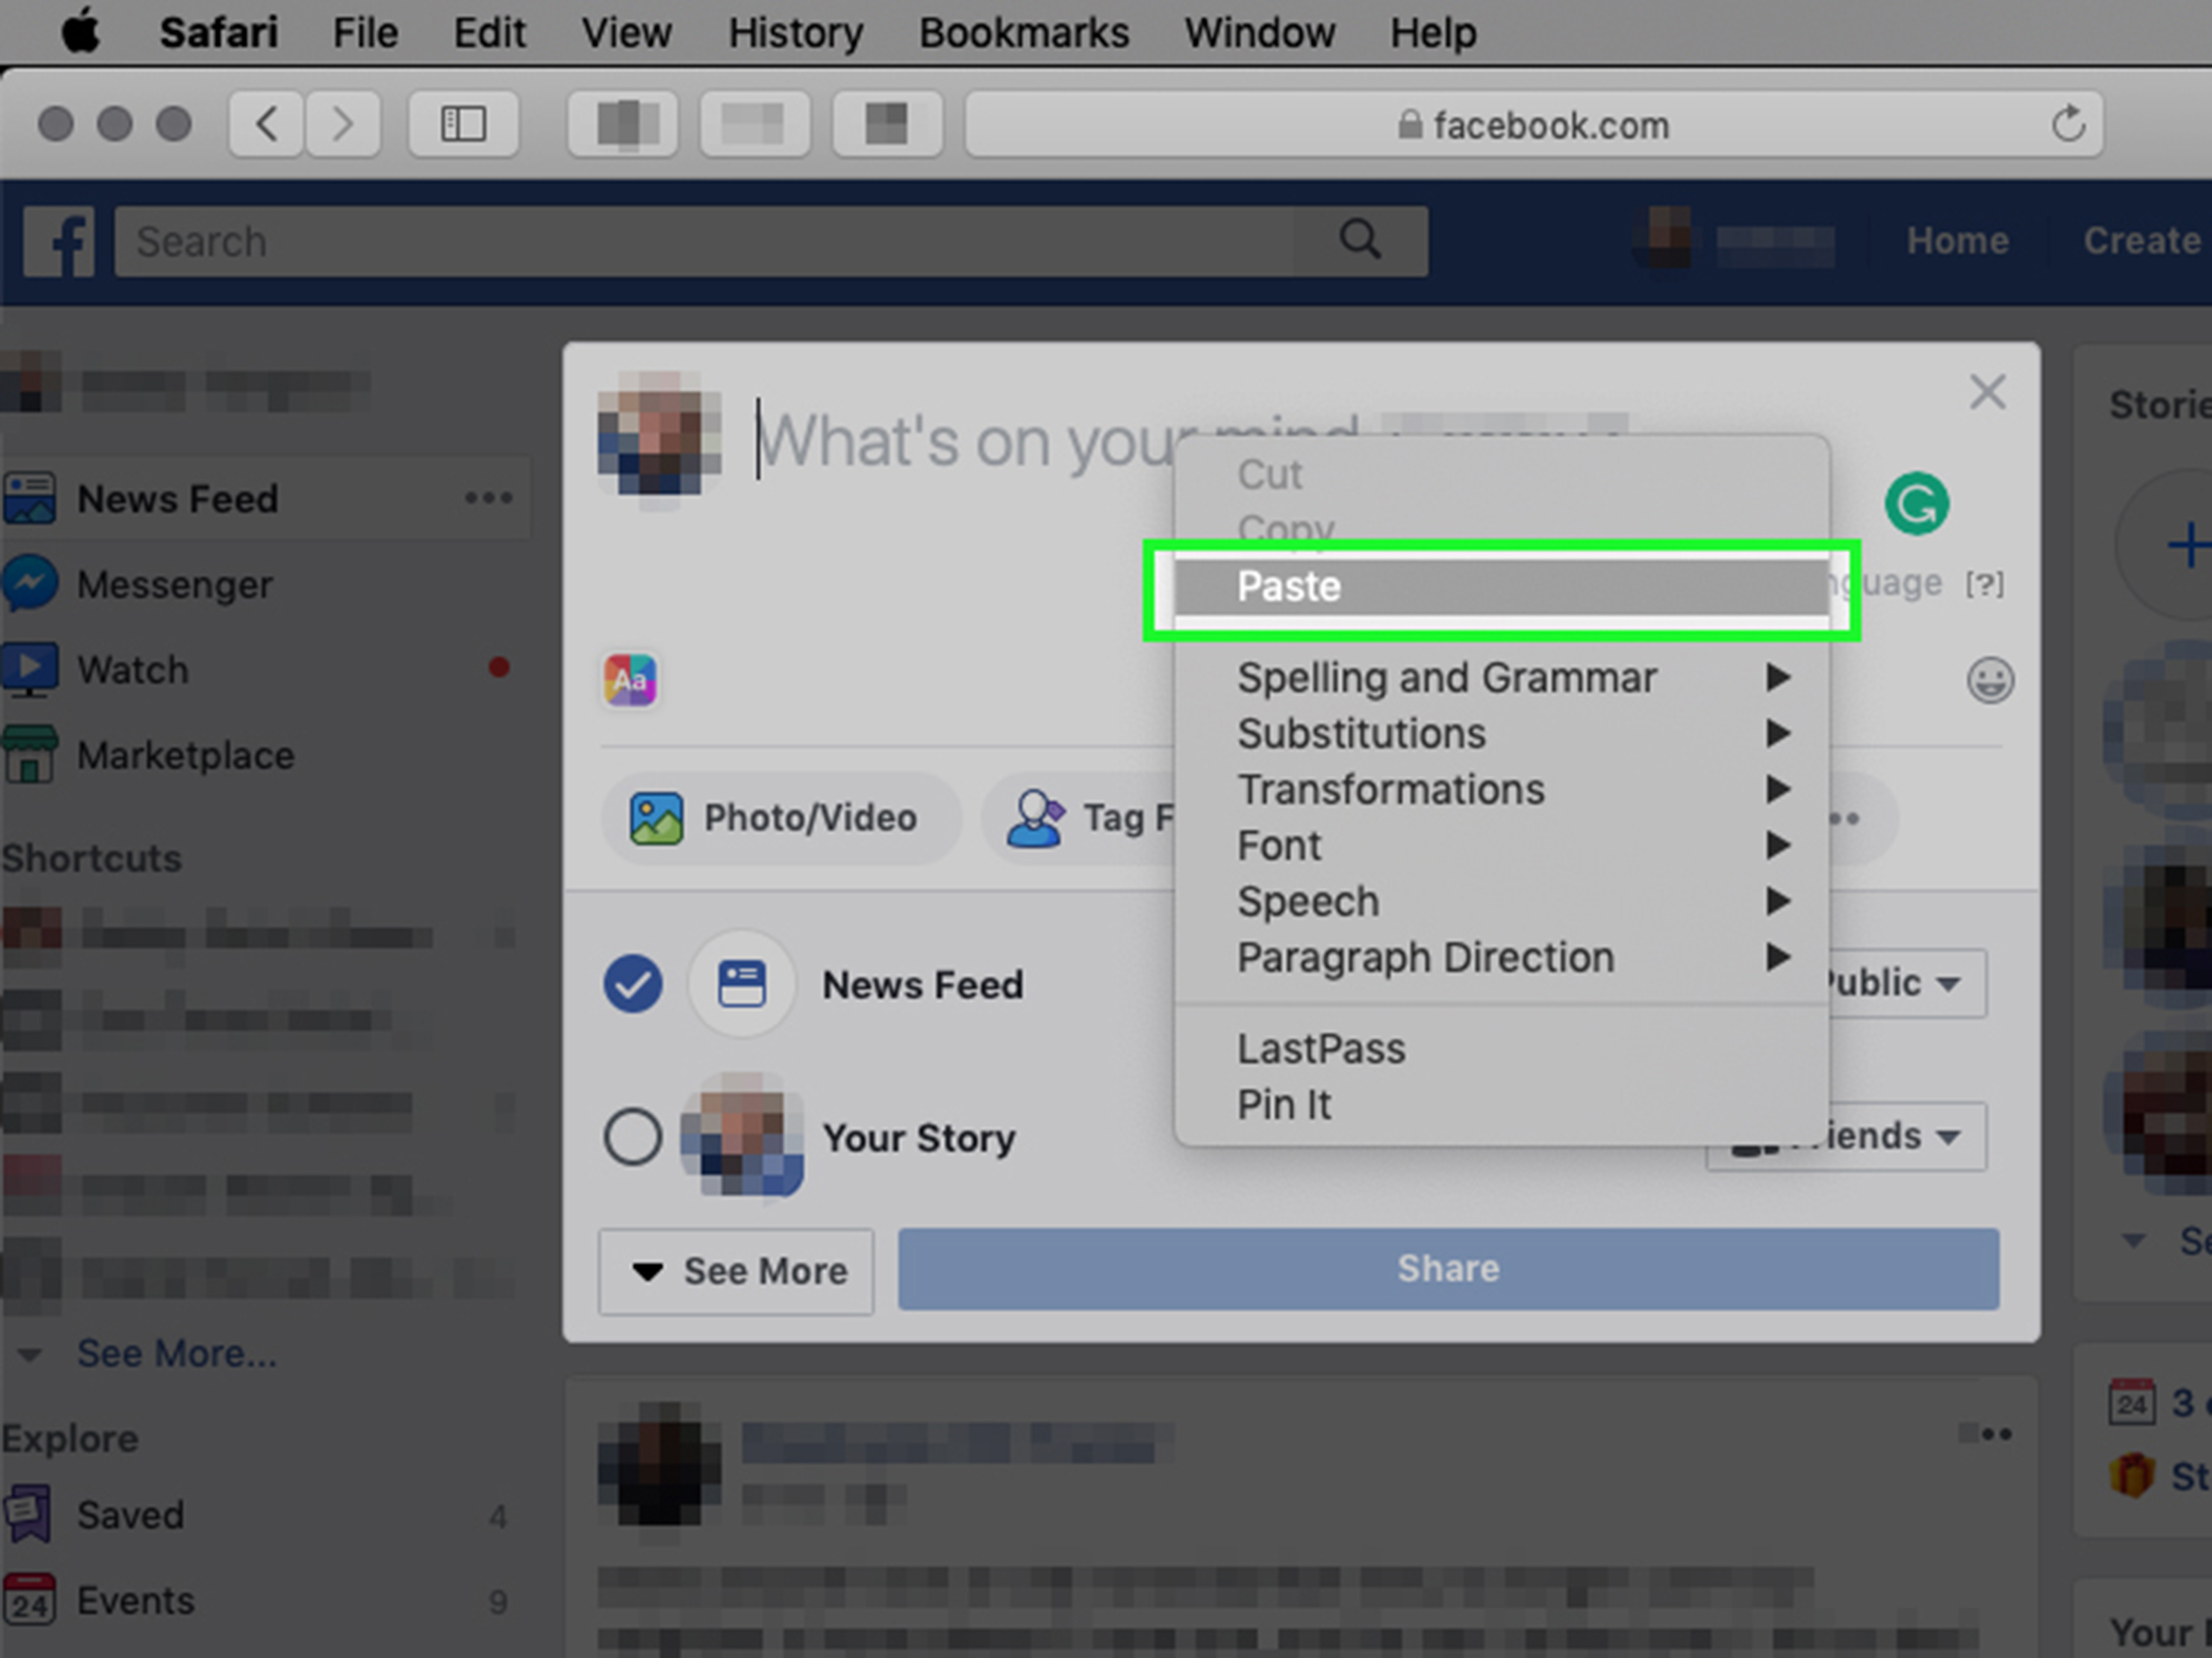Click the Photo/Video button
The height and width of the screenshot is (1658, 2212).
pyautogui.click(x=780, y=818)
